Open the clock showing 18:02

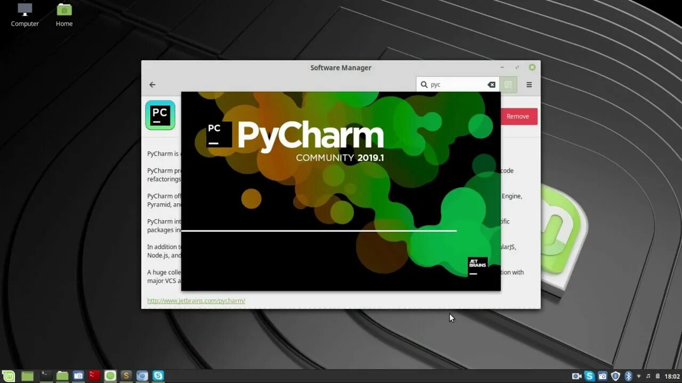[x=672, y=376]
